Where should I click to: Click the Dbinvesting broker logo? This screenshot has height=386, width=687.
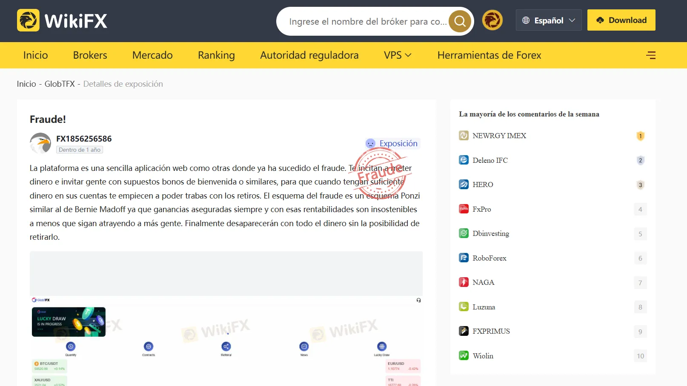pos(464,233)
